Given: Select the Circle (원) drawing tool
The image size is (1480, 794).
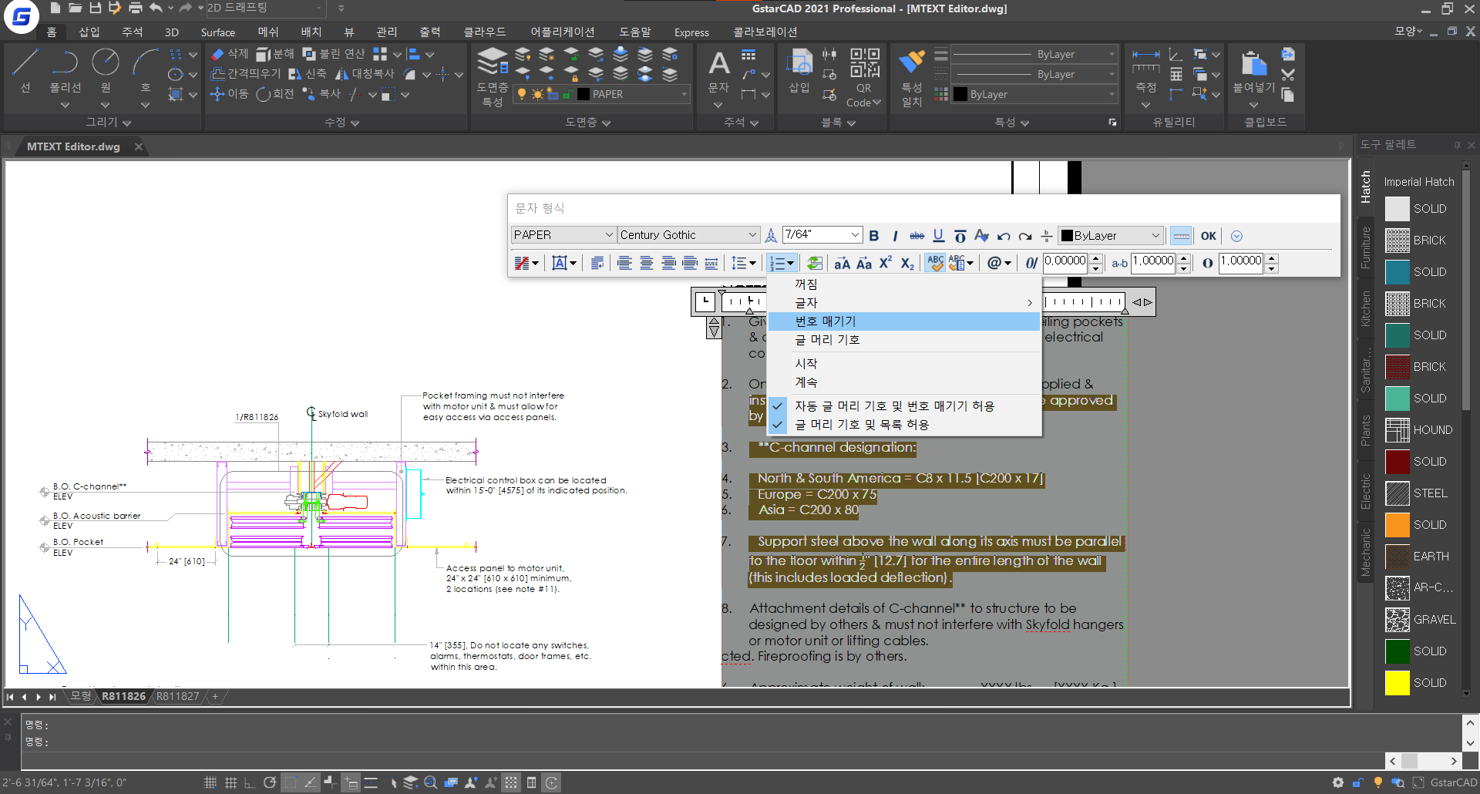Looking at the screenshot, I should 106,71.
